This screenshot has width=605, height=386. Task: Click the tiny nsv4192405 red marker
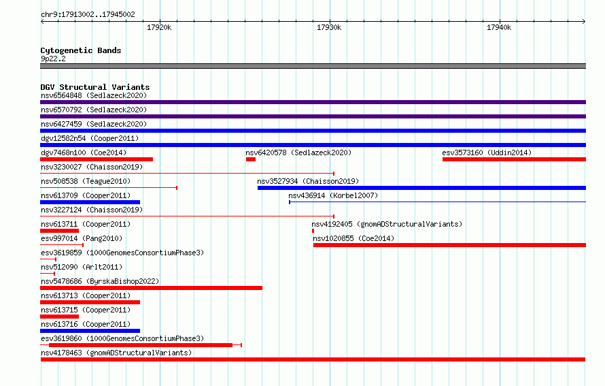point(313,231)
